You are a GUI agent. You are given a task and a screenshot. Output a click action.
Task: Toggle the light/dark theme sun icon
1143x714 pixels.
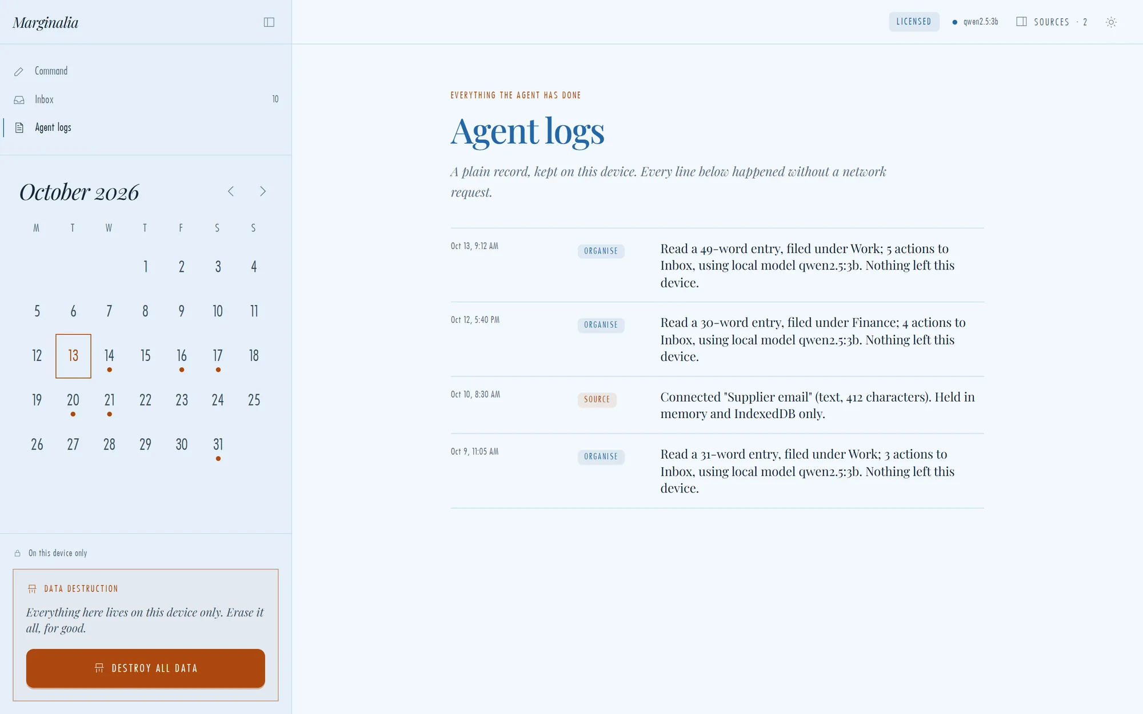point(1111,22)
